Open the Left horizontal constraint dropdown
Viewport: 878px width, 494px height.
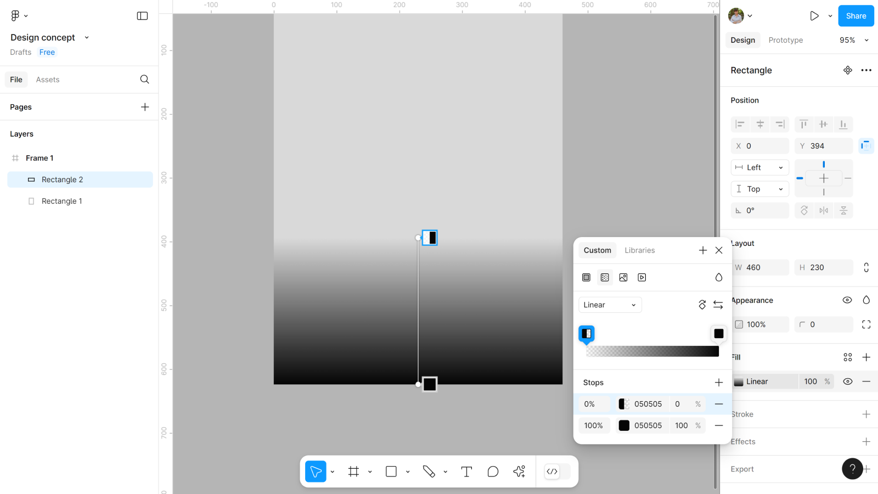760,167
